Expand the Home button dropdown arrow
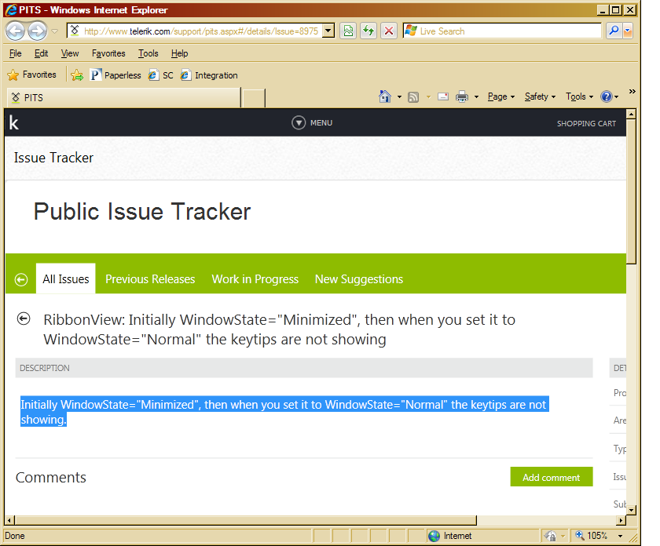The height and width of the screenshot is (546, 660). pos(399,97)
